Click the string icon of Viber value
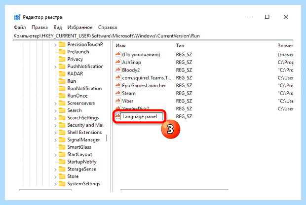 click(118, 101)
